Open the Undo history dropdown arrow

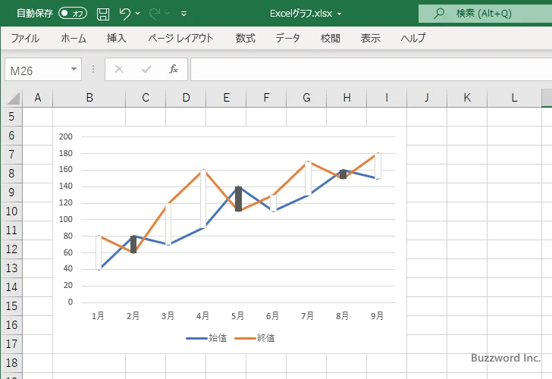click(x=139, y=14)
